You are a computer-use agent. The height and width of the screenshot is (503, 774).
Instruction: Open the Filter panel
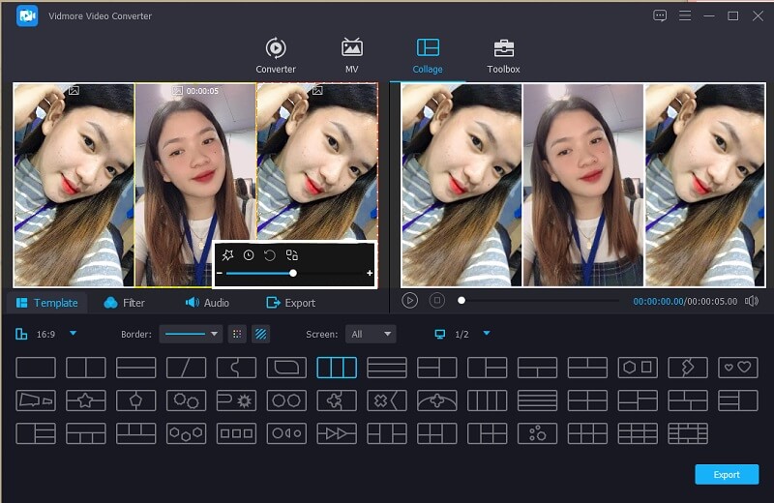tap(124, 303)
